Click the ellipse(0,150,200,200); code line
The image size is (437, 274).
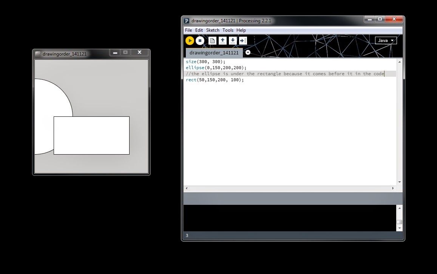tap(216, 68)
